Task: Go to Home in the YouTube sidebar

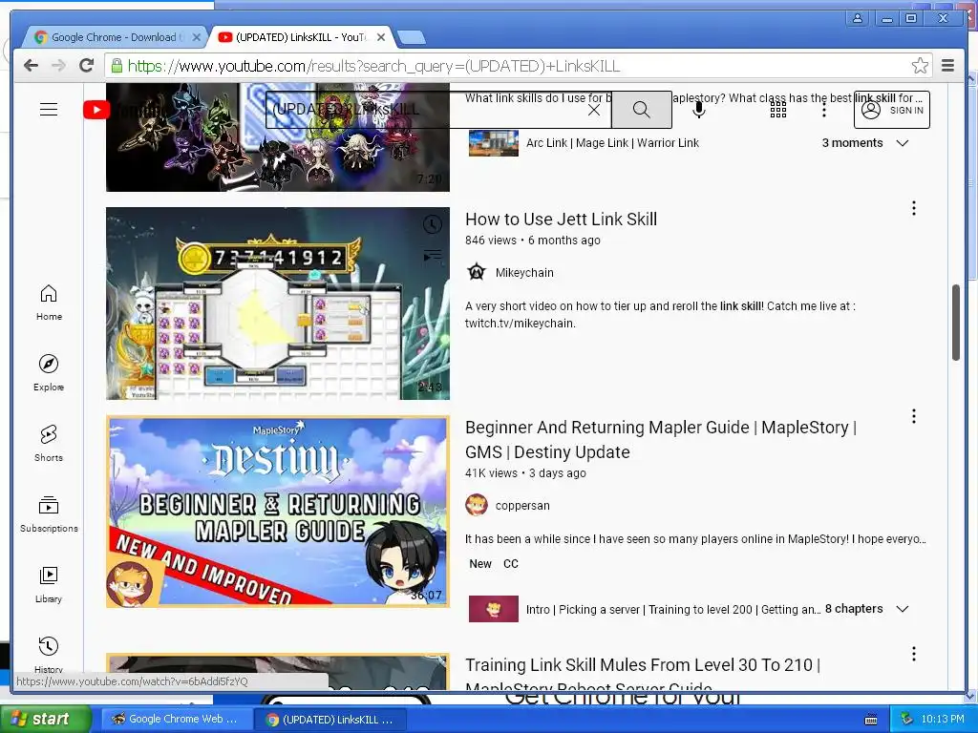Action: point(49,303)
